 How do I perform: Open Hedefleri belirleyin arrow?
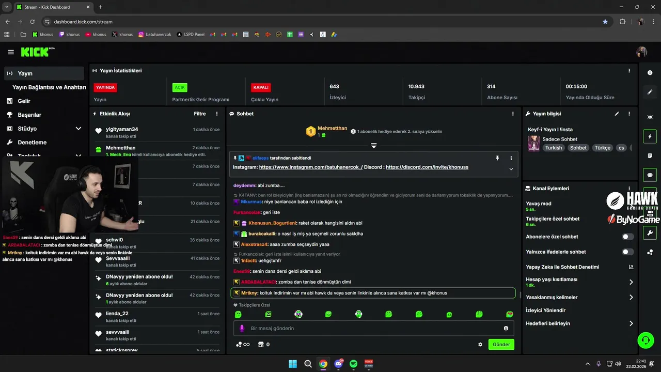[631, 323]
